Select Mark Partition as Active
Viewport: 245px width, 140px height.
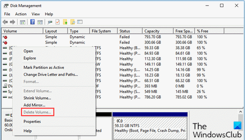pos(44,68)
